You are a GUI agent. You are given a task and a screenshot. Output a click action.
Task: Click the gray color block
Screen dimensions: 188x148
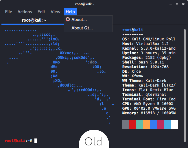coord(126,125)
